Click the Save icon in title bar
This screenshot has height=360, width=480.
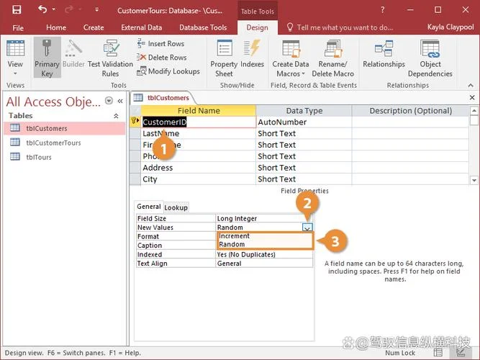click(17, 9)
